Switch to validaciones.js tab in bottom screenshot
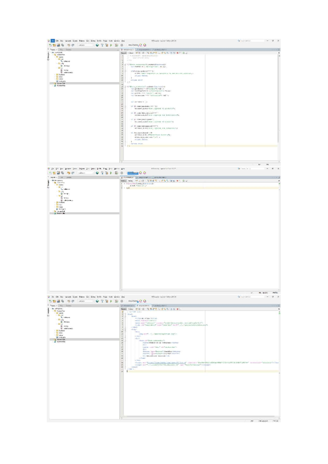Viewport: 328px width, 464px height. 128,306
